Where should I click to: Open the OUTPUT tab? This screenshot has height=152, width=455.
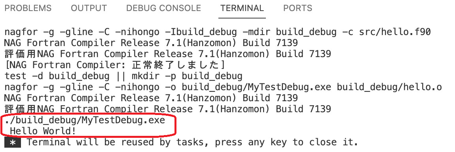[89, 8]
